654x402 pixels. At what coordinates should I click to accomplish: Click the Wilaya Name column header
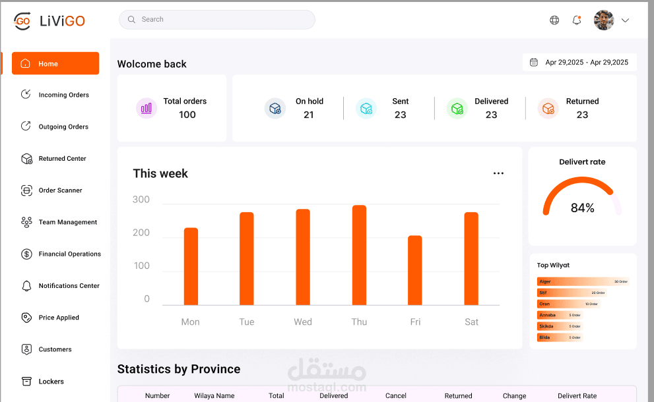click(x=214, y=396)
